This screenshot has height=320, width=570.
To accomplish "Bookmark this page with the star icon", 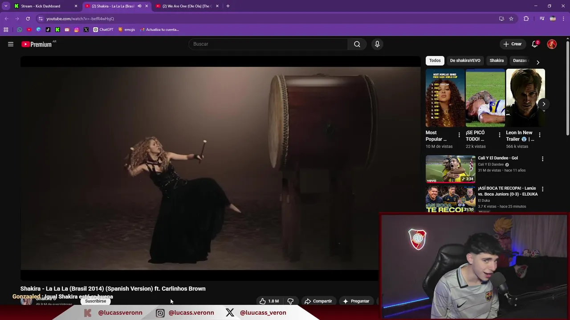I will click(511, 19).
